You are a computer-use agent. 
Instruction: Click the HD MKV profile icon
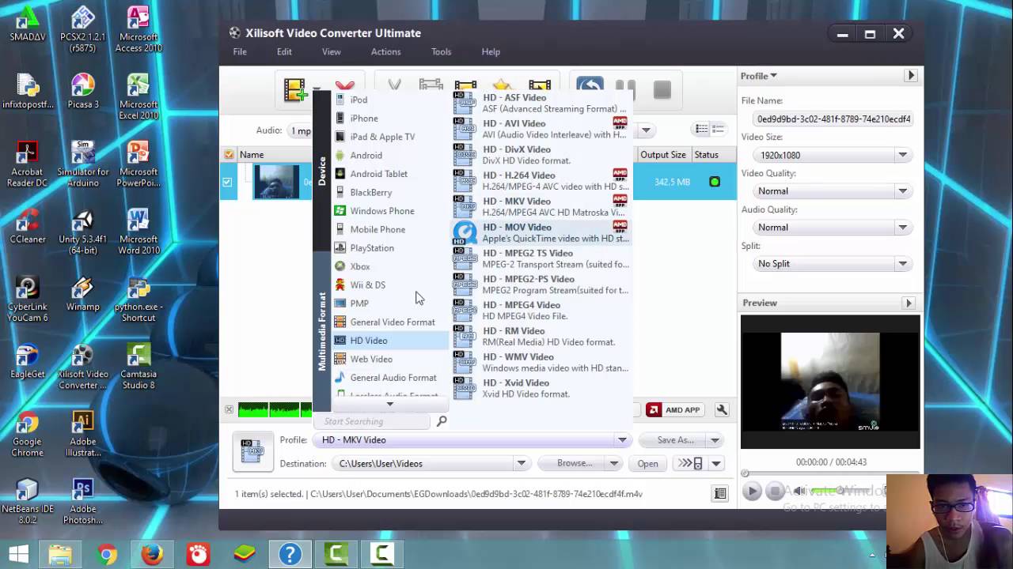(x=252, y=452)
